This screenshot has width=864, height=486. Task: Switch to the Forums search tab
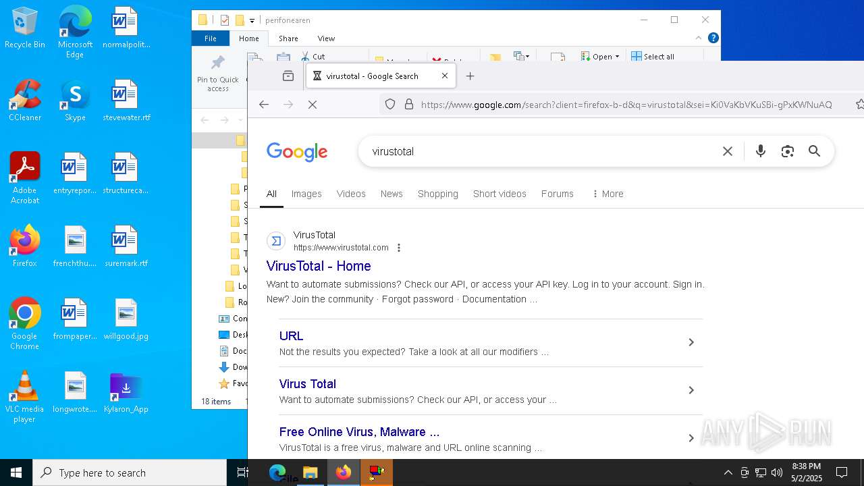pyautogui.click(x=558, y=194)
